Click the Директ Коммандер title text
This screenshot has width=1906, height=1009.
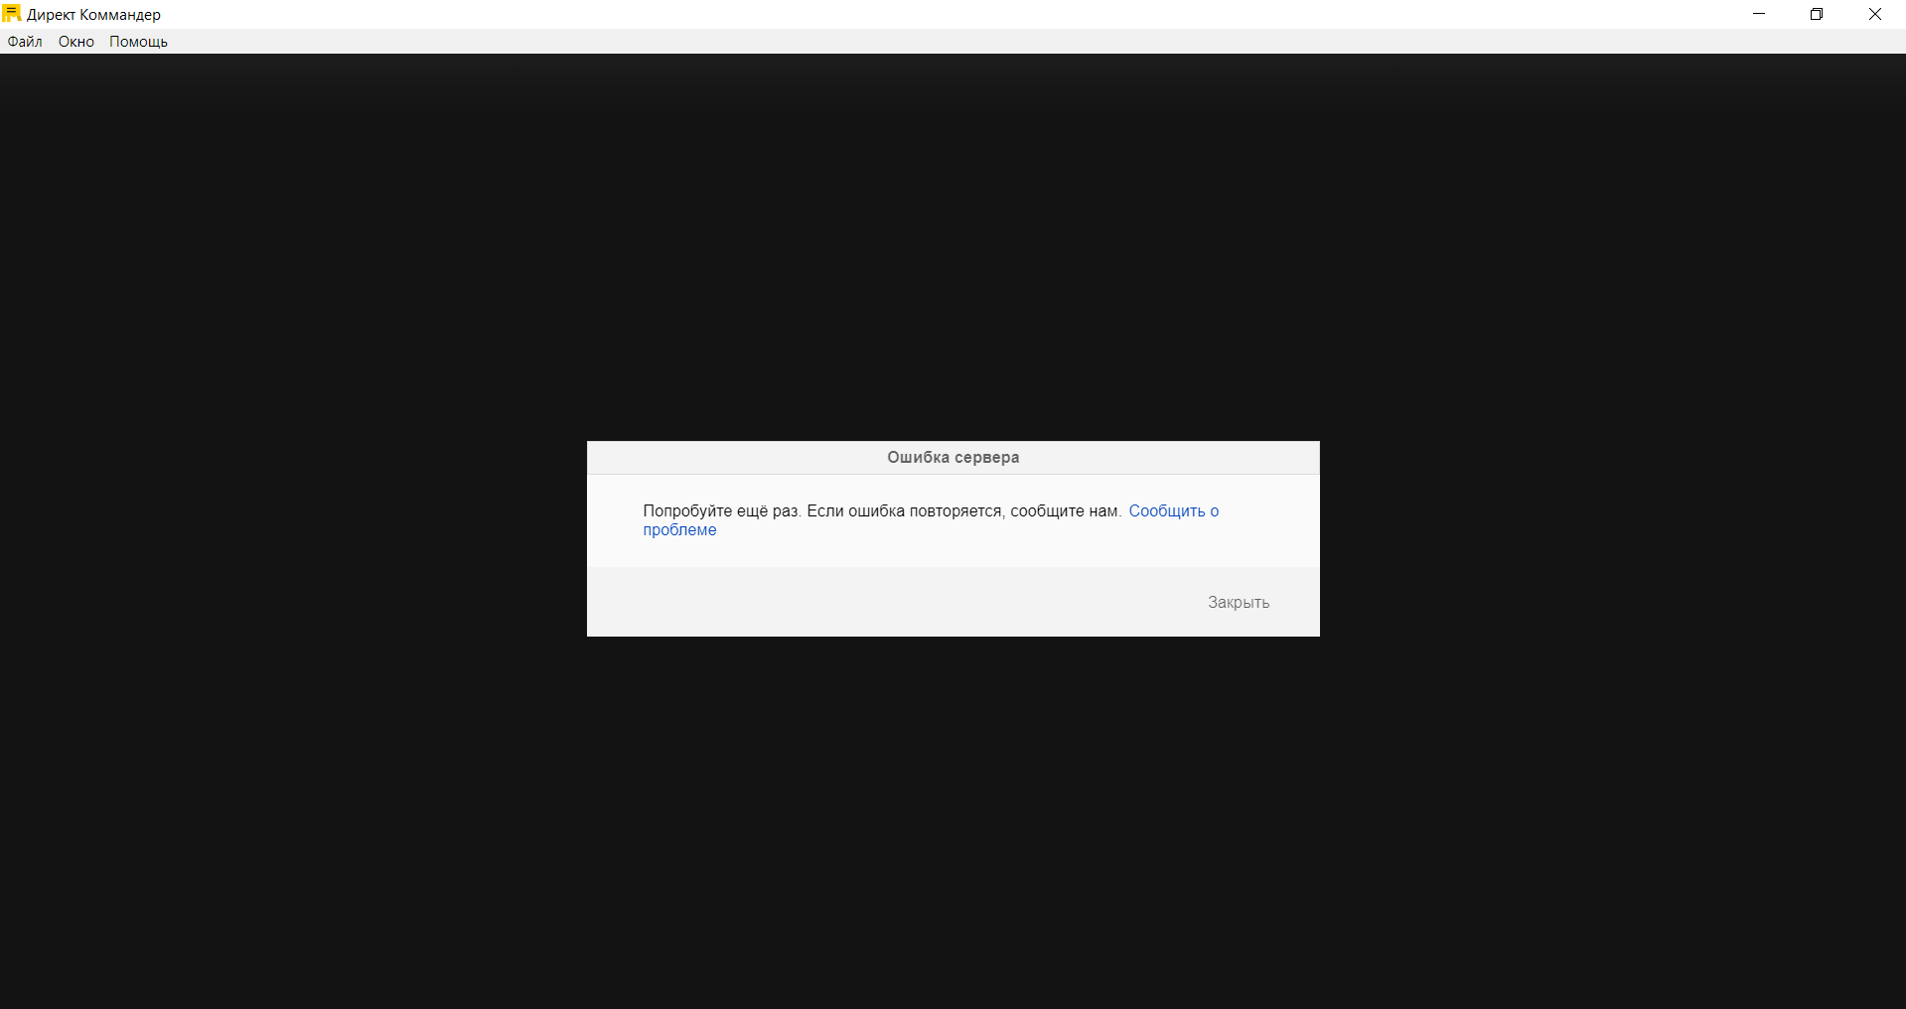(93, 15)
